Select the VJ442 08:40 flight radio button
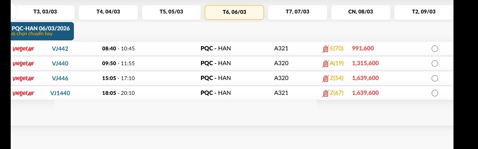 (435, 49)
